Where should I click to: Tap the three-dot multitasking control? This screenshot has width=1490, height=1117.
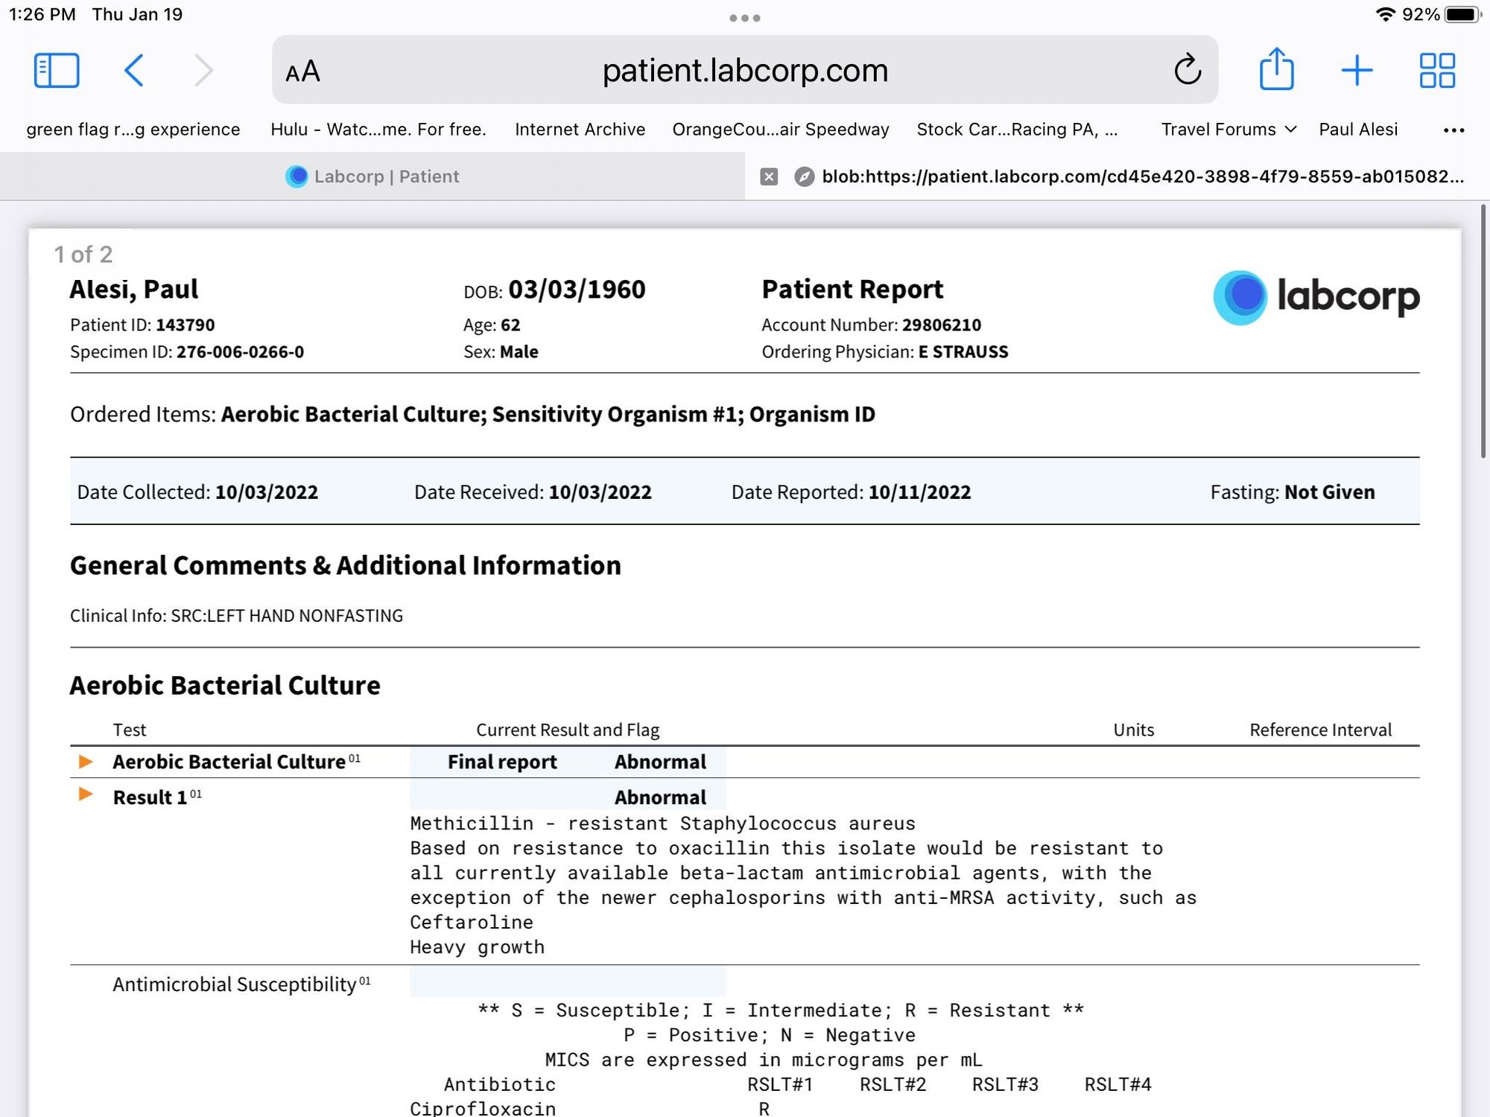pyautogui.click(x=744, y=18)
